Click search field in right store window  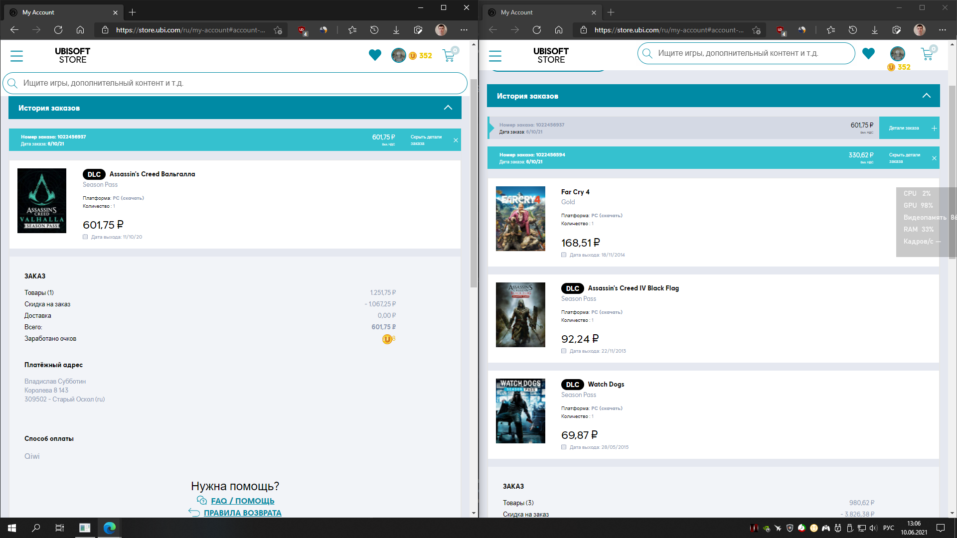pyautogui.click(x=746, y=53)
